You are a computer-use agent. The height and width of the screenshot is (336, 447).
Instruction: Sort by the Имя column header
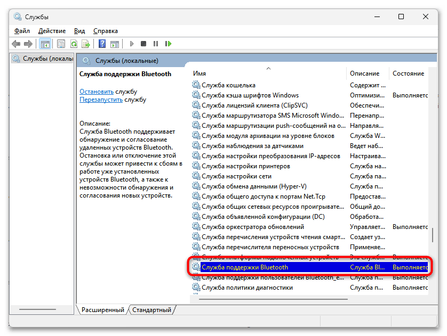[268, 73]
